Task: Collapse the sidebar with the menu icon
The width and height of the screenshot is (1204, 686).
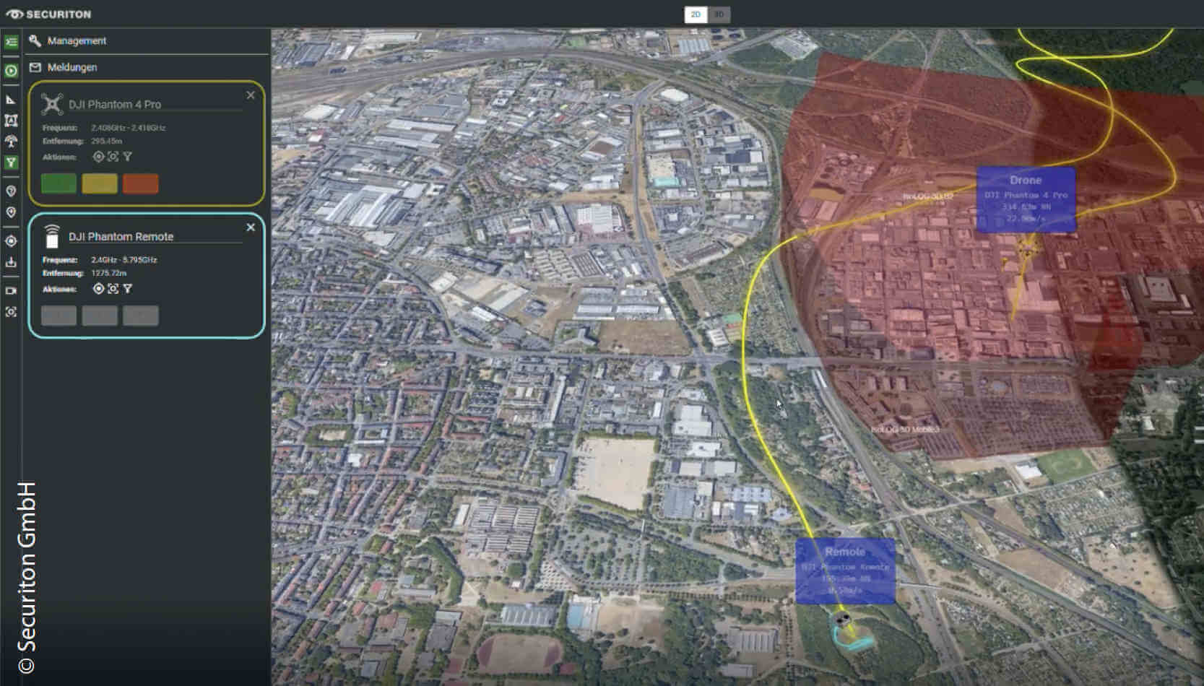Action: coord(11,42)
